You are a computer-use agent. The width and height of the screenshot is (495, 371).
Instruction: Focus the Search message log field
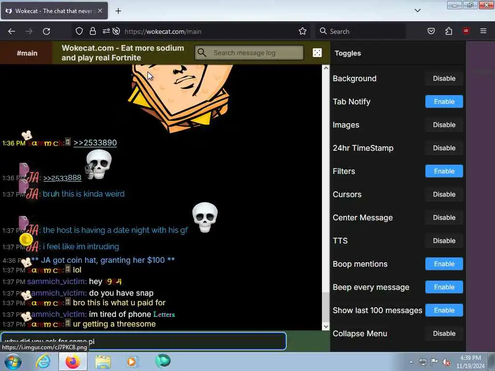point(249,53)
